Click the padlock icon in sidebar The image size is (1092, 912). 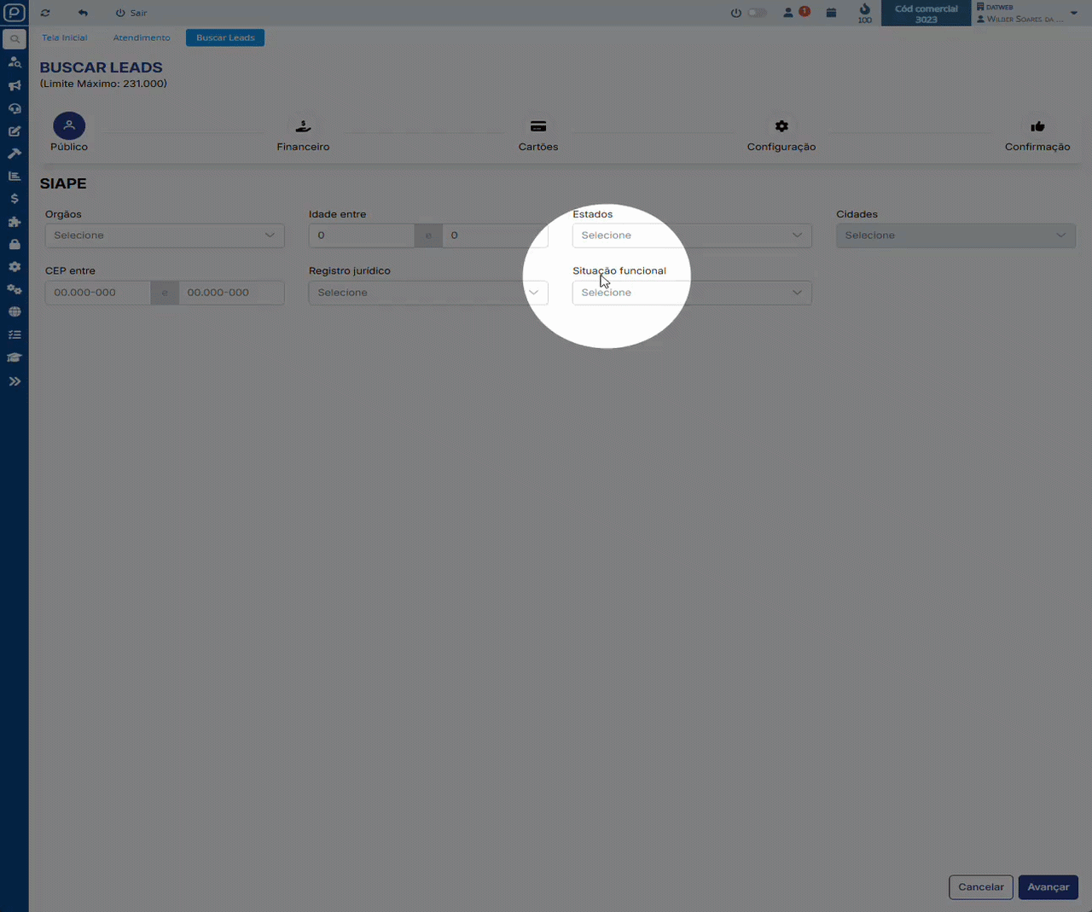(x=15, y=244)
